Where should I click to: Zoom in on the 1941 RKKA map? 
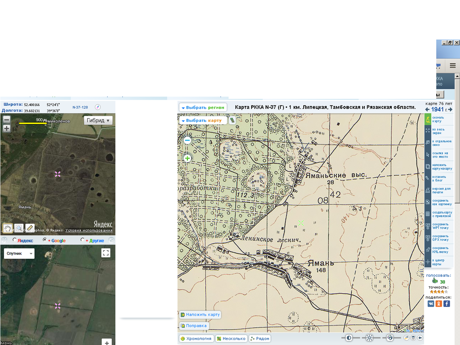click(187, 158)
